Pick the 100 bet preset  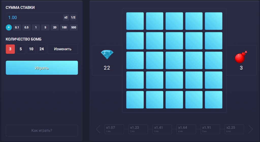point(64,27)
